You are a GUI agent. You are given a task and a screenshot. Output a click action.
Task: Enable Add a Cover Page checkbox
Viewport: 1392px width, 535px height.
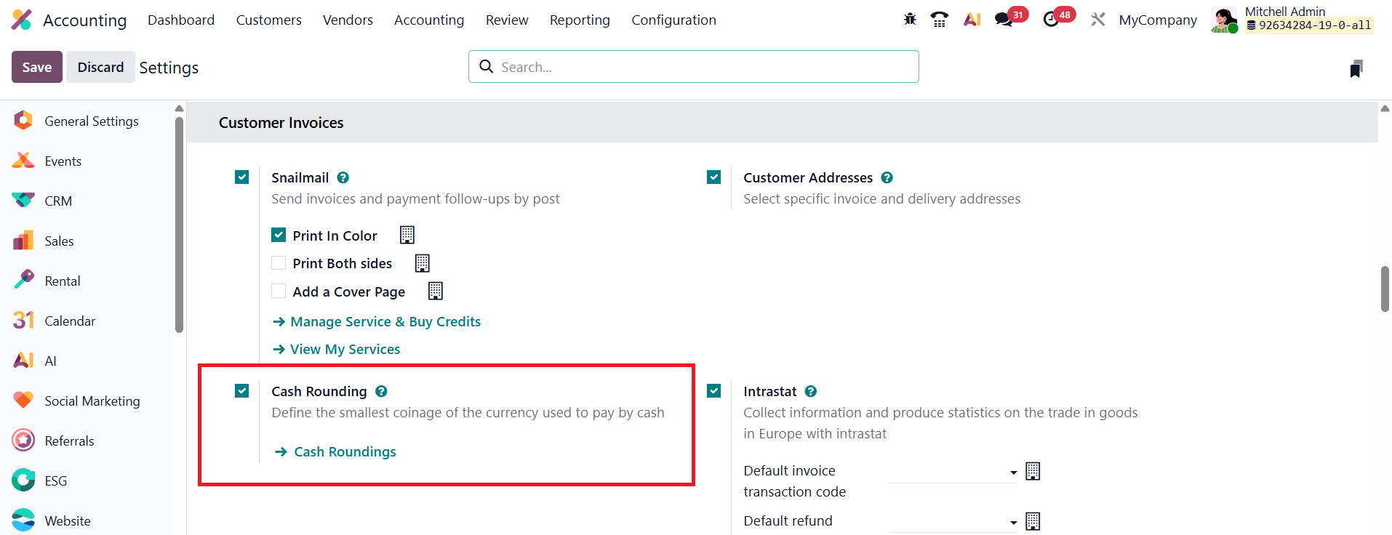(x=279, y=291)
